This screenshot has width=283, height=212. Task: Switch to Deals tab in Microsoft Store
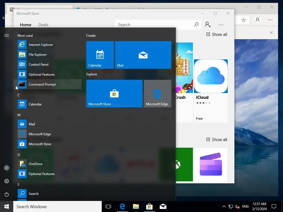click(x=43, y=25)
